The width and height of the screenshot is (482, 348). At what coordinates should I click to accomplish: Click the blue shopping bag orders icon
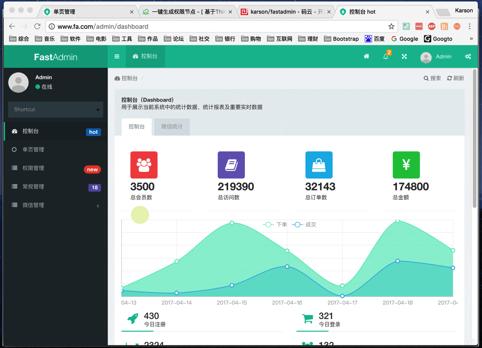point(319,165)
